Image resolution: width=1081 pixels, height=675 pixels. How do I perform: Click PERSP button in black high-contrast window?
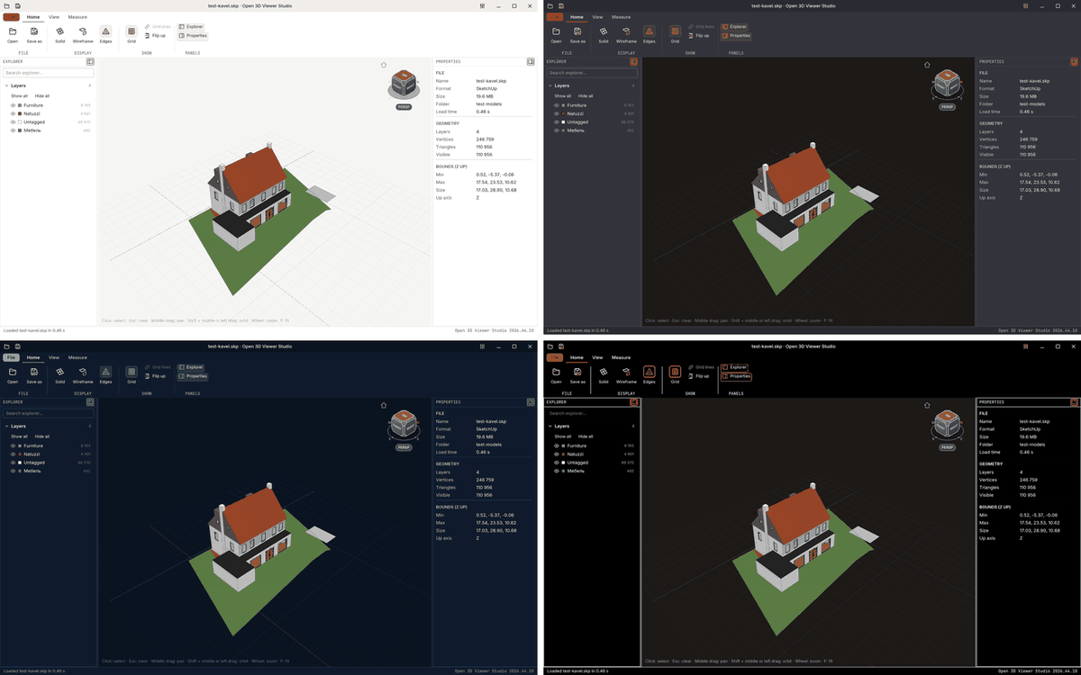[947, 446]
